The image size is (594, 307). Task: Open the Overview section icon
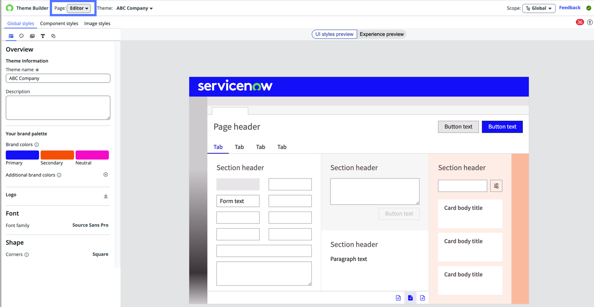click(x=11, y=36)
